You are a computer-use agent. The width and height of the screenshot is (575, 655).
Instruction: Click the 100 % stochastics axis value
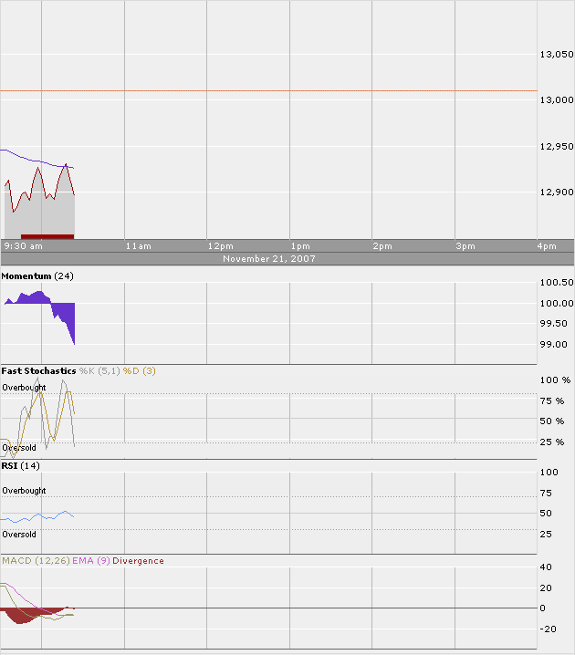pos(555,380)
